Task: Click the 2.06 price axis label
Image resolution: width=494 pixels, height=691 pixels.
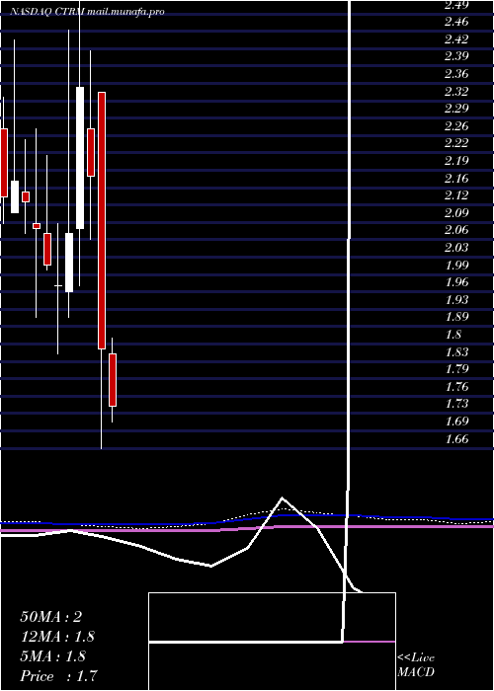Action: tap(456, 230)
